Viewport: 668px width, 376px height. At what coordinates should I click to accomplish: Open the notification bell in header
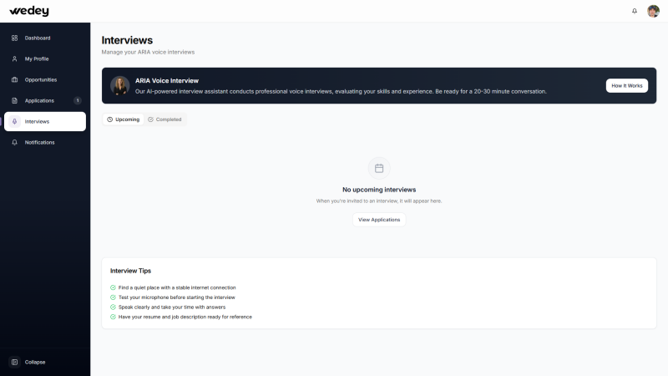635,11
